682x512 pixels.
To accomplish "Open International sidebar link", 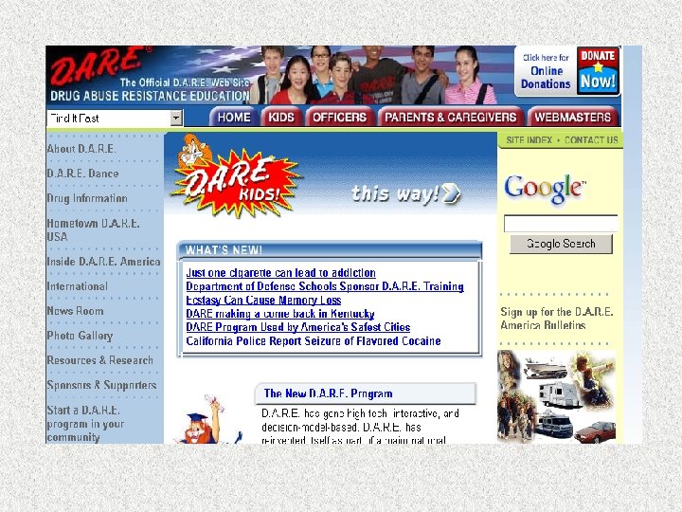I will pos(77,286).
